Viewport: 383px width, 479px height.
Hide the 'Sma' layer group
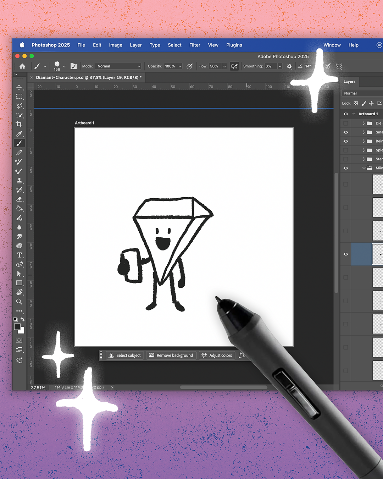coord(345,132)
